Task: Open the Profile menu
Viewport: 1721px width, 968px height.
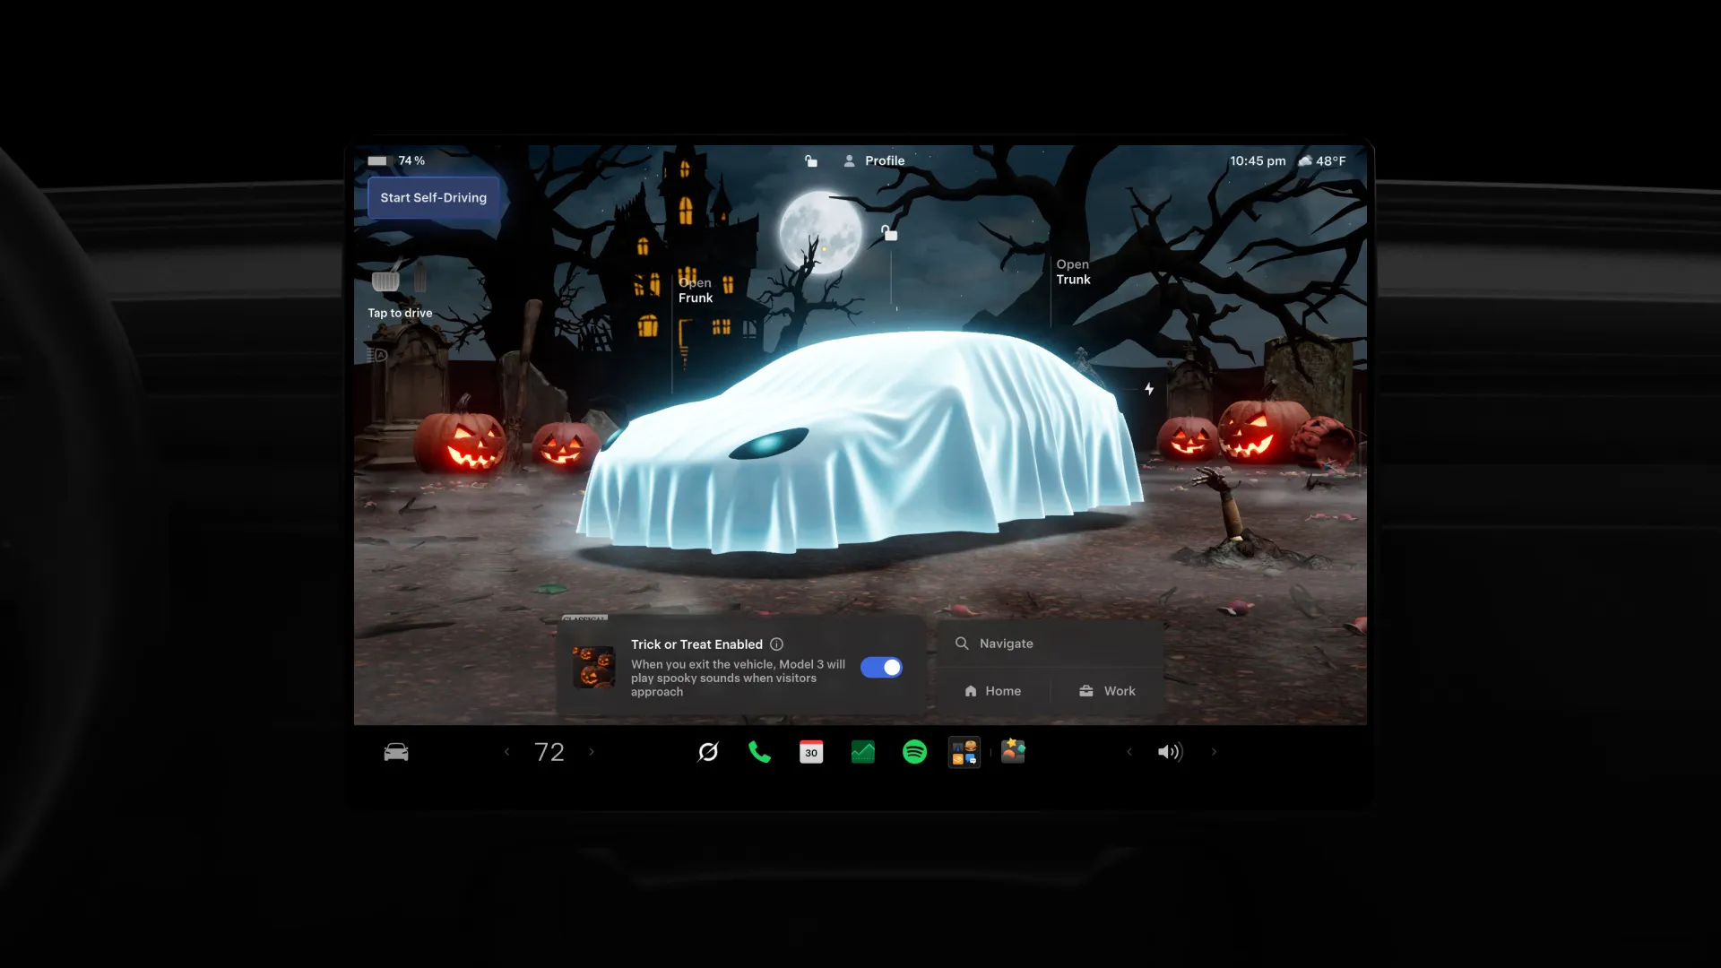Action: pos(874,160)
